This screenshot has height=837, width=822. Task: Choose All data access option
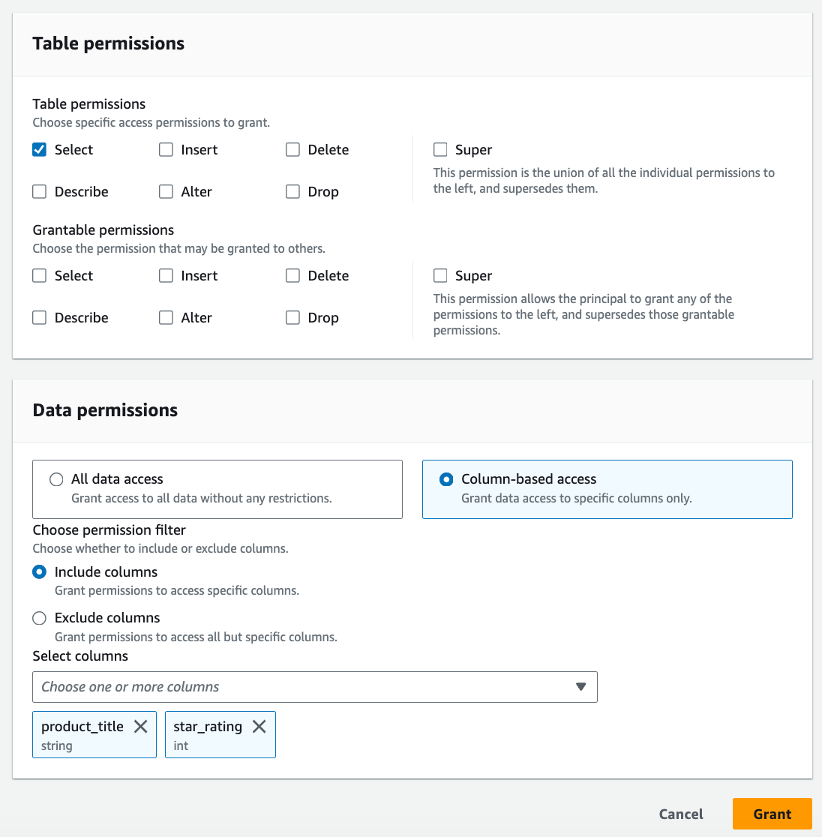[x=56, y=479]
